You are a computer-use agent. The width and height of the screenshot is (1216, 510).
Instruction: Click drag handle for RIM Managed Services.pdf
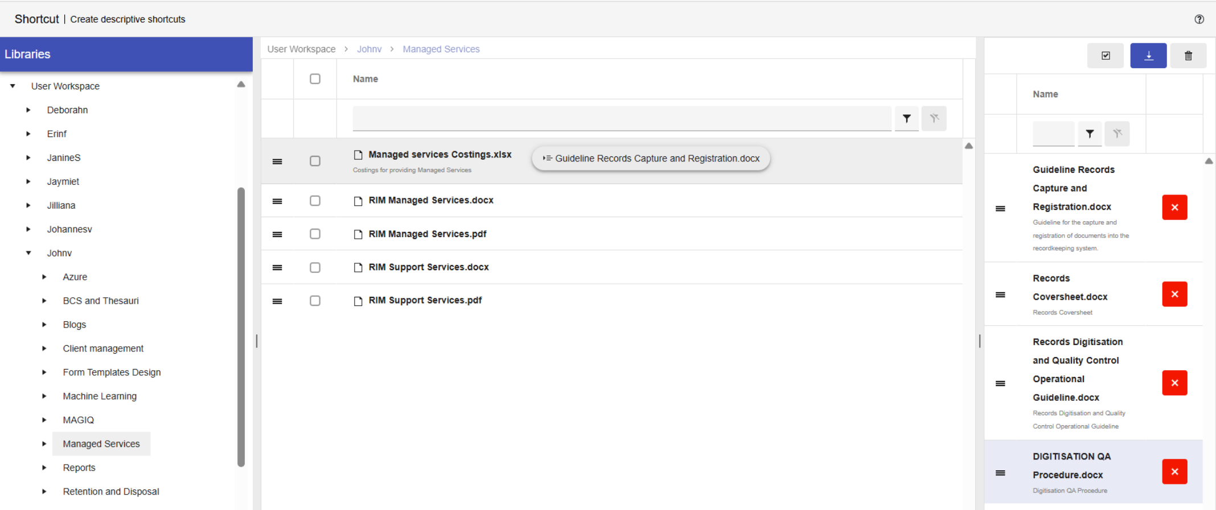click(x=277, y=234)
